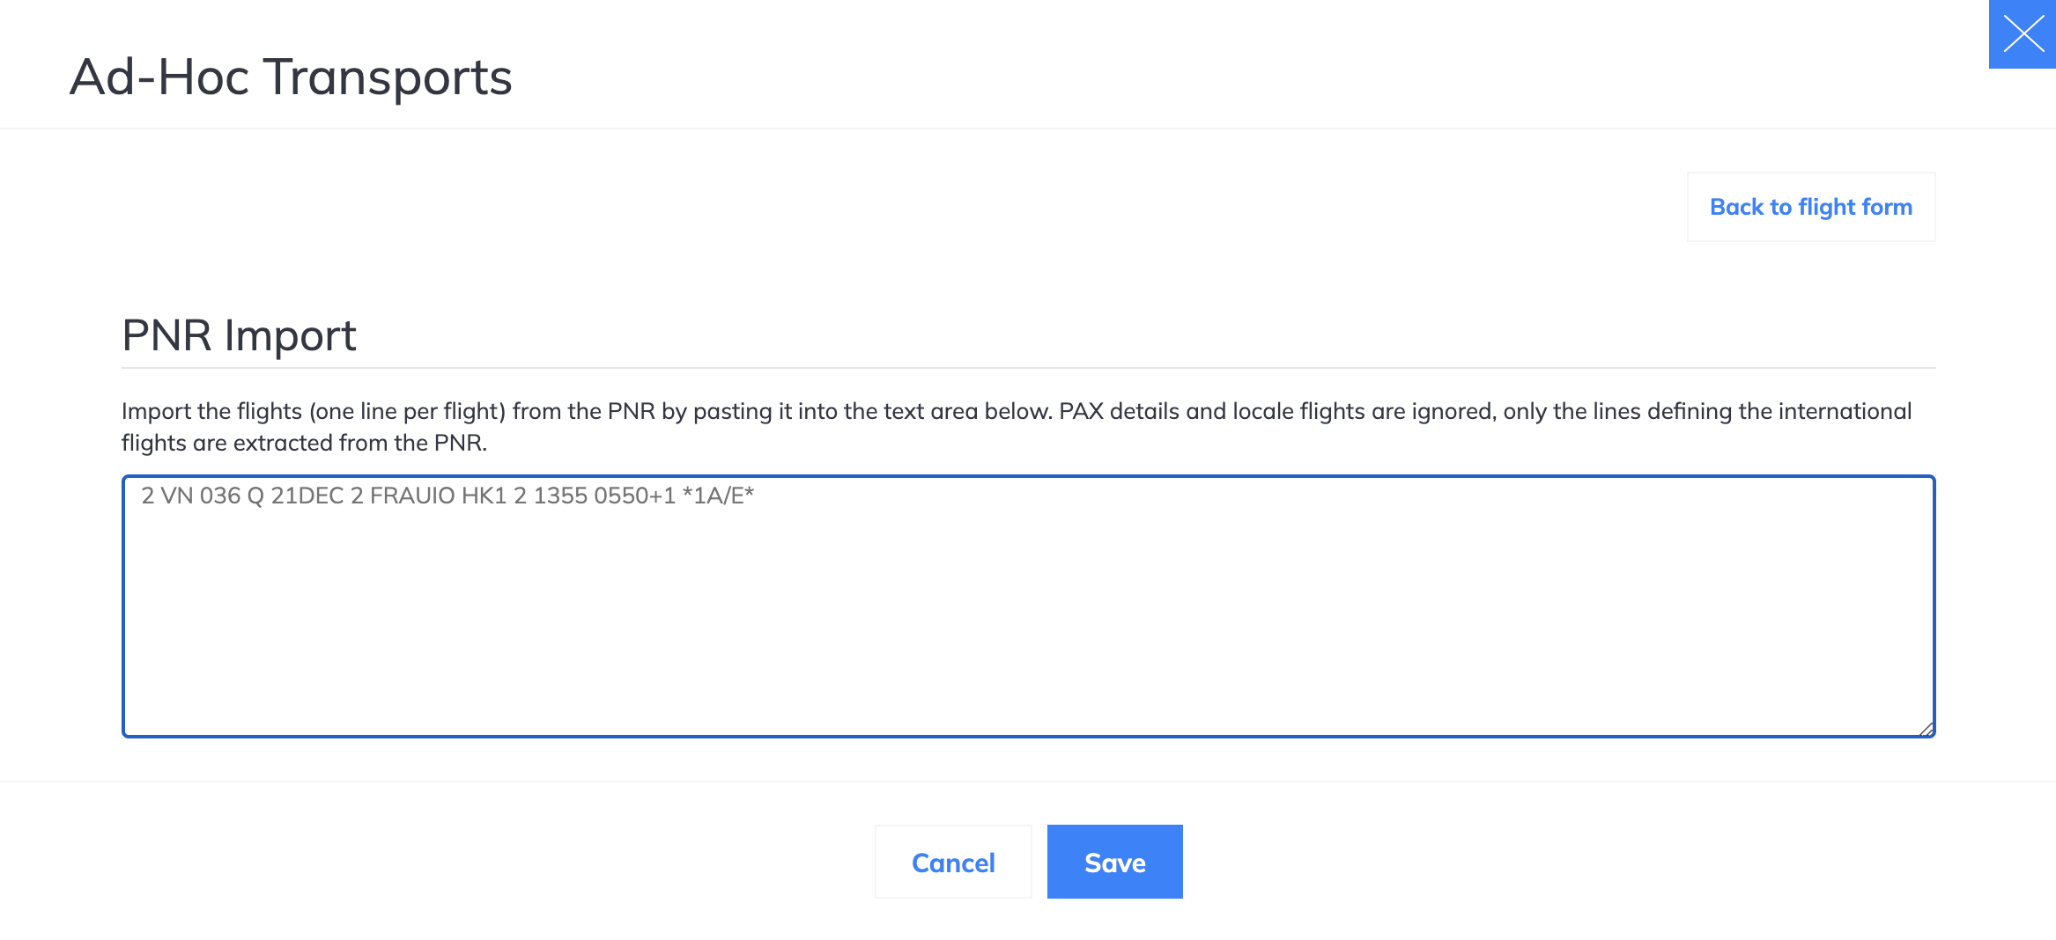2056x940 pixels.
Task: Focus the PNR import text area
Action: click(x=1028, y=606)
